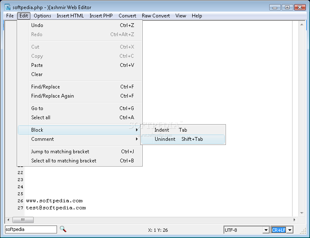Open the Raw Convert menu
This screenshot has height=238, width=310.
point(156,16)
